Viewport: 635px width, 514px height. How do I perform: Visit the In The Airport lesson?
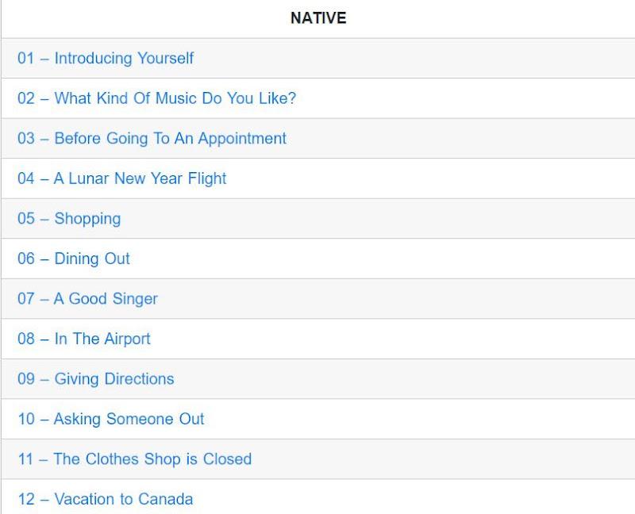coord(83,339)
